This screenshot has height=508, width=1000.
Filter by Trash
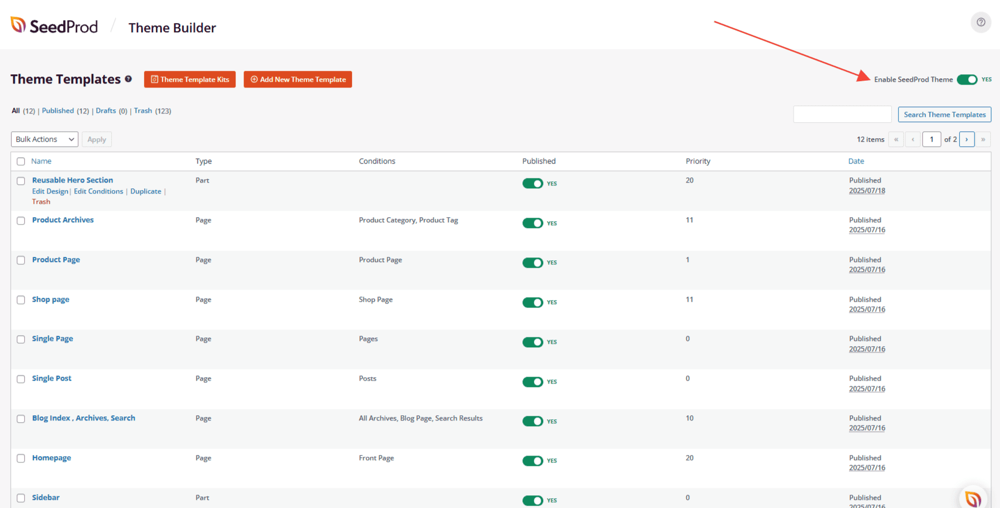pyautogui.click(x=143, y=111)
